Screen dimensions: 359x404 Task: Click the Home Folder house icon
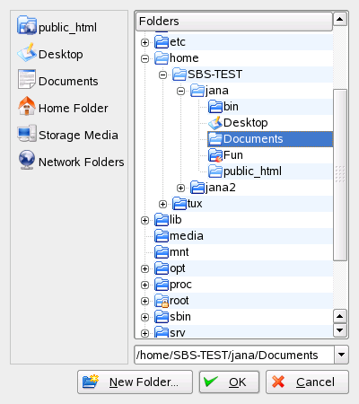tap(27, 106)
